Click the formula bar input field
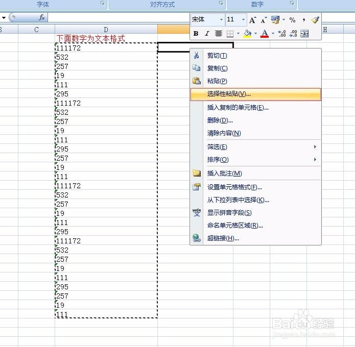The image size is (355, 347). 119,18
